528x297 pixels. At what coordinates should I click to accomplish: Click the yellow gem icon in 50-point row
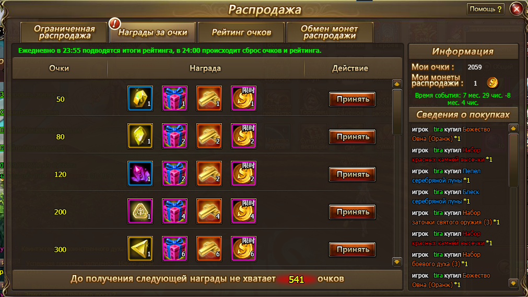(140, 98)
